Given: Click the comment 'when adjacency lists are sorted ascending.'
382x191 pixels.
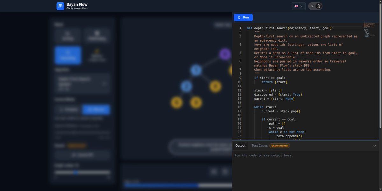Looking at the screenshot, I should [293, 70].
